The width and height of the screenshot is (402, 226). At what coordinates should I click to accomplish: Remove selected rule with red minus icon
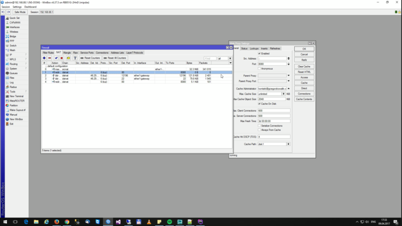(x=50, y=58)
